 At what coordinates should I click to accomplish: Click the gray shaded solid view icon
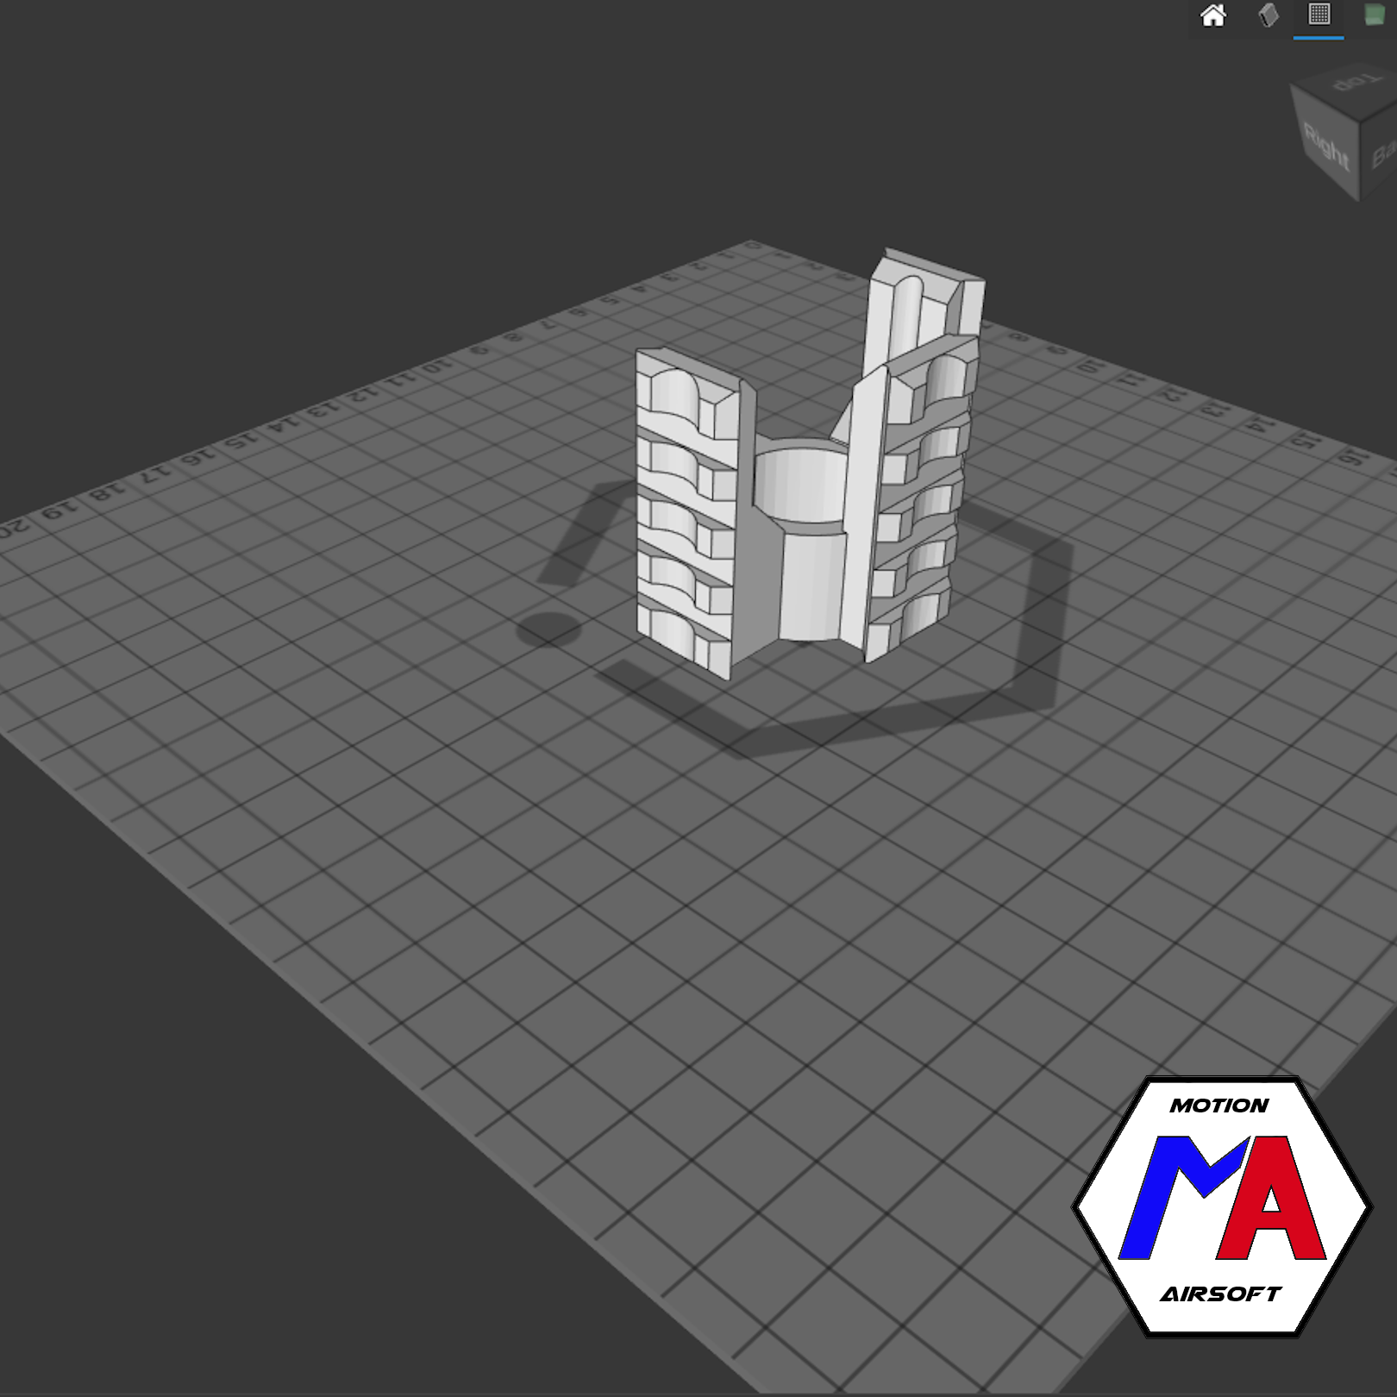point(1268,16)
